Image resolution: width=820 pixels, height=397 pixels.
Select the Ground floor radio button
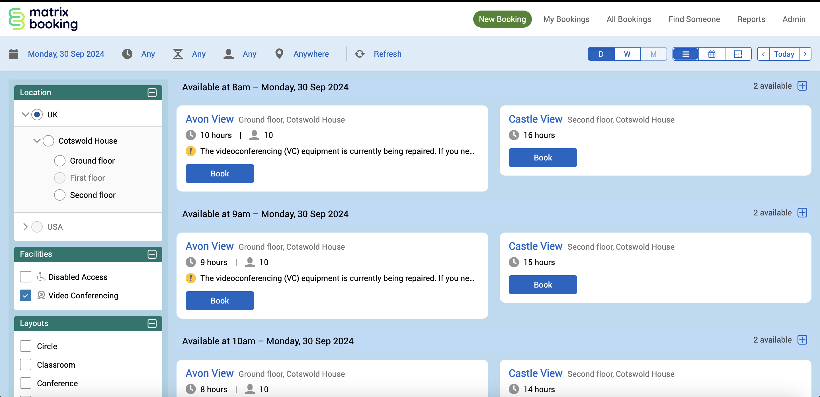[60, 161]
